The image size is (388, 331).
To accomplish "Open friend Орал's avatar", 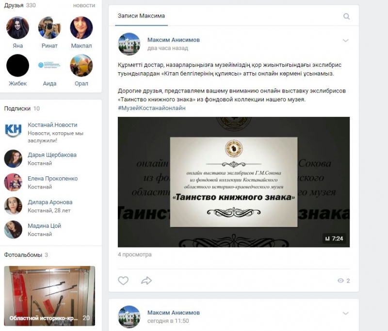I will point(81,65).
